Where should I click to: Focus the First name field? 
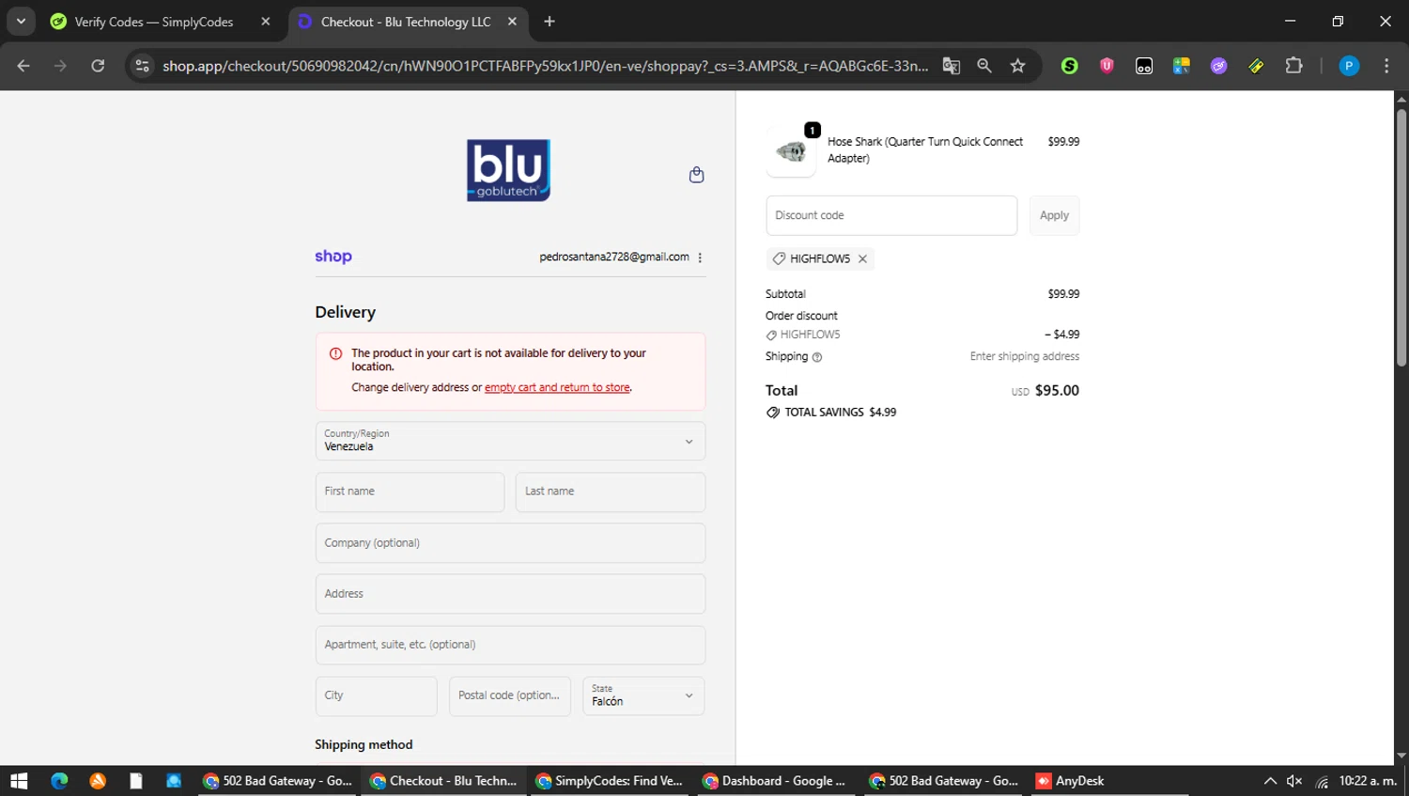click(410, 492)
